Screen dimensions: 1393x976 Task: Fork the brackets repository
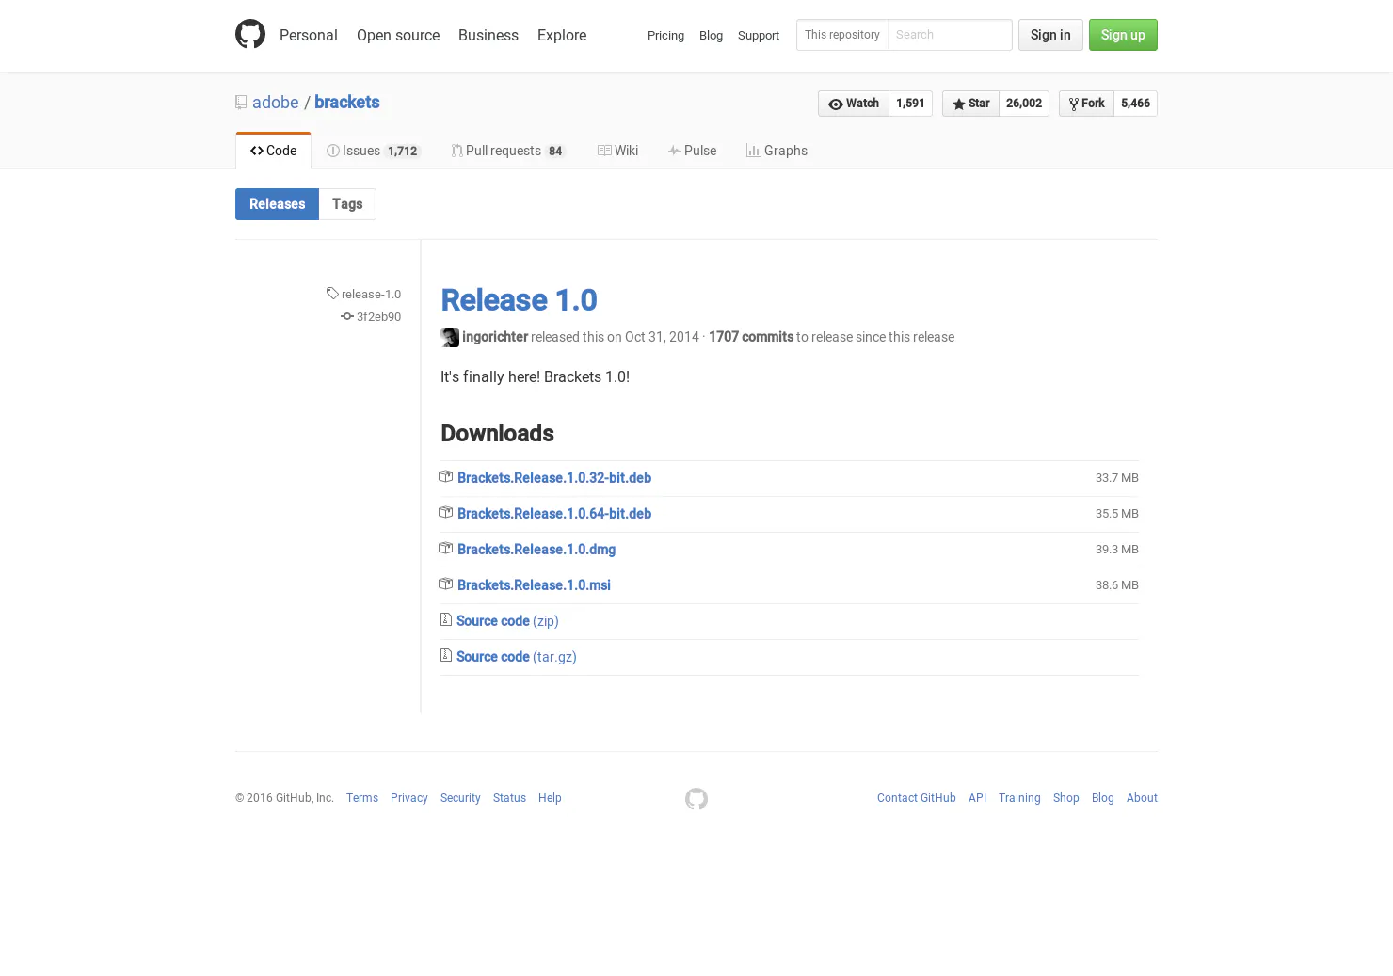pos(1086,104)
